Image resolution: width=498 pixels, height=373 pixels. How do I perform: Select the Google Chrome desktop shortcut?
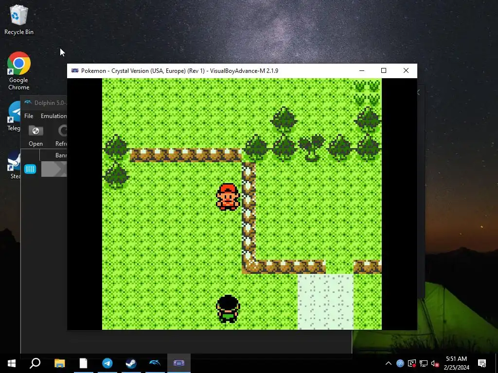click(x=19, y=71)
